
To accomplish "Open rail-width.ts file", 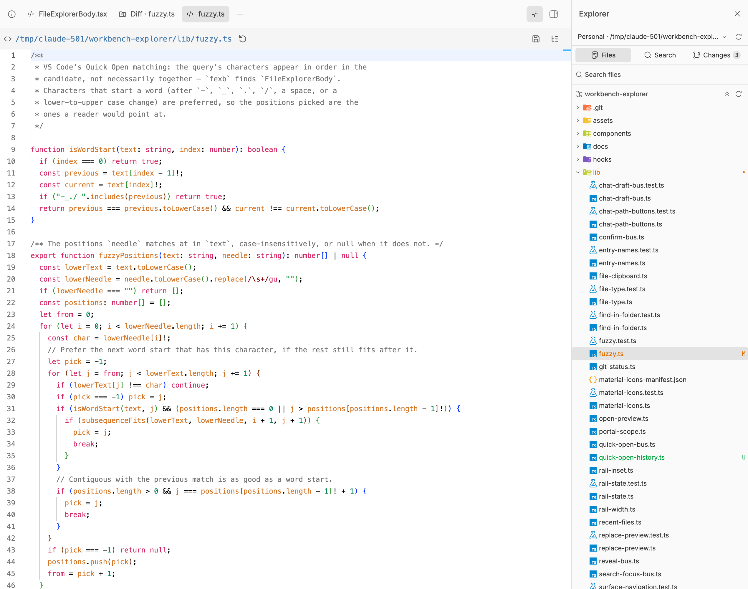I will coord(660,509).
